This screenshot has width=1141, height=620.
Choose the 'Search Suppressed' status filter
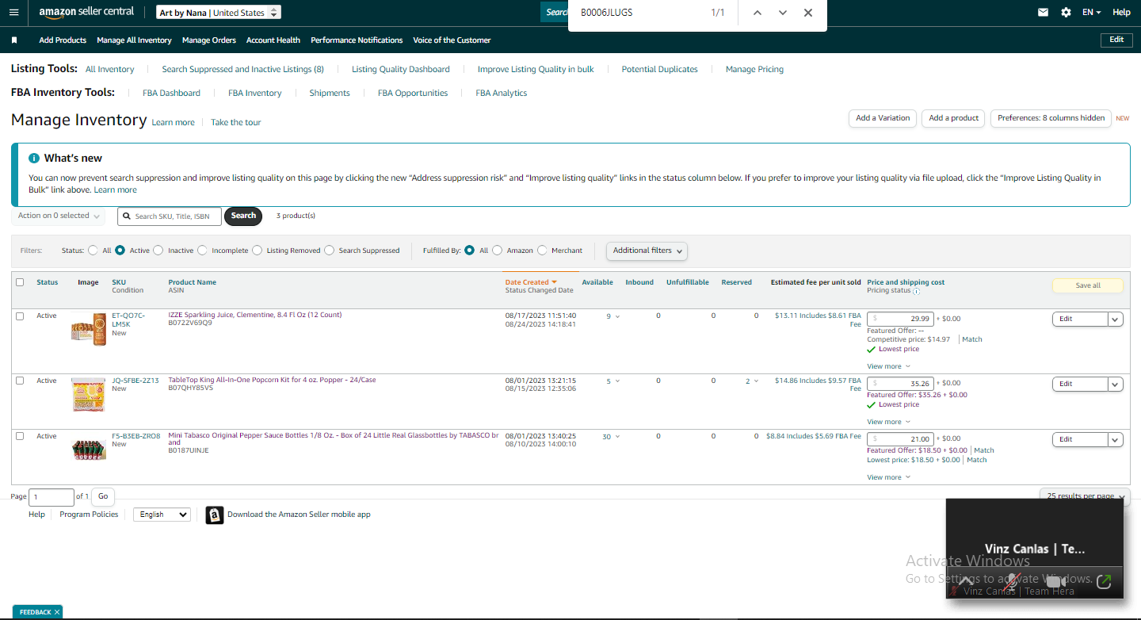coord(330,251)
